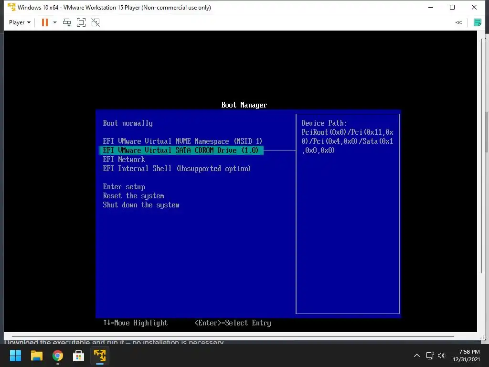
Task: Select Shut down the system
Action: pos(141,205)
